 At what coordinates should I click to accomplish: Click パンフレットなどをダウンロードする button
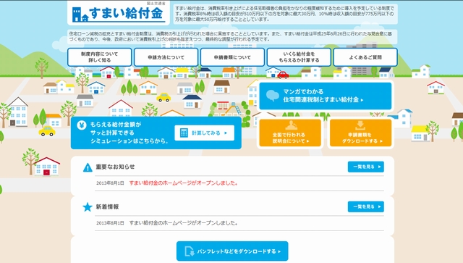tap(232, 251)
